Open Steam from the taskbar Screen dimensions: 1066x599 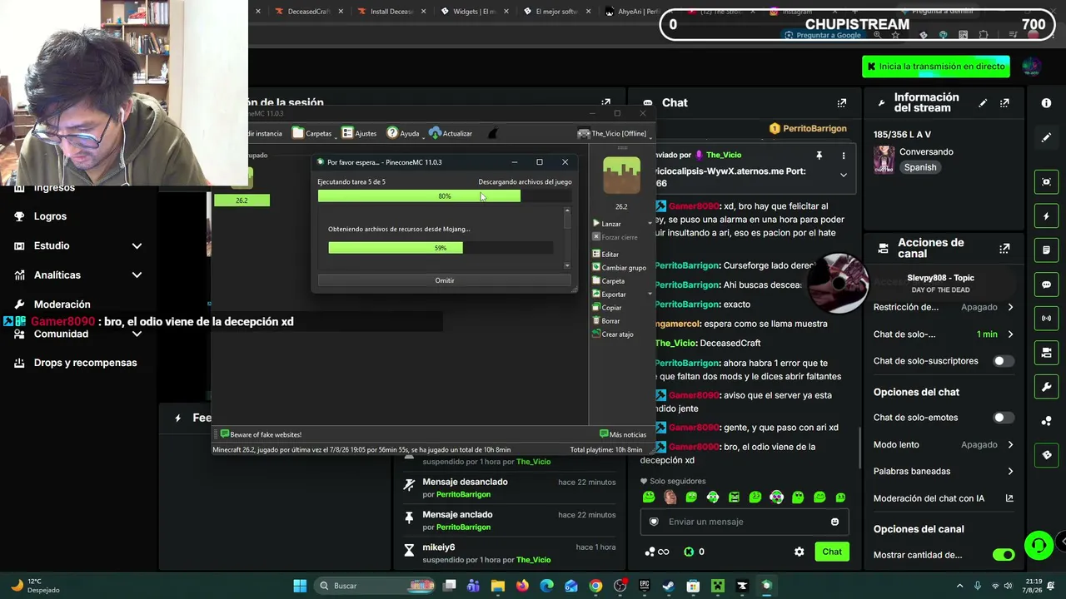(669, 586)
